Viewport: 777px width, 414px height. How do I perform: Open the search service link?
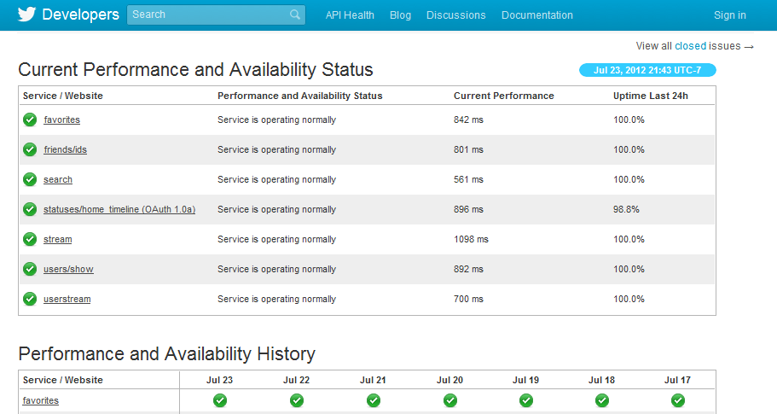click(x=58, y=179)
